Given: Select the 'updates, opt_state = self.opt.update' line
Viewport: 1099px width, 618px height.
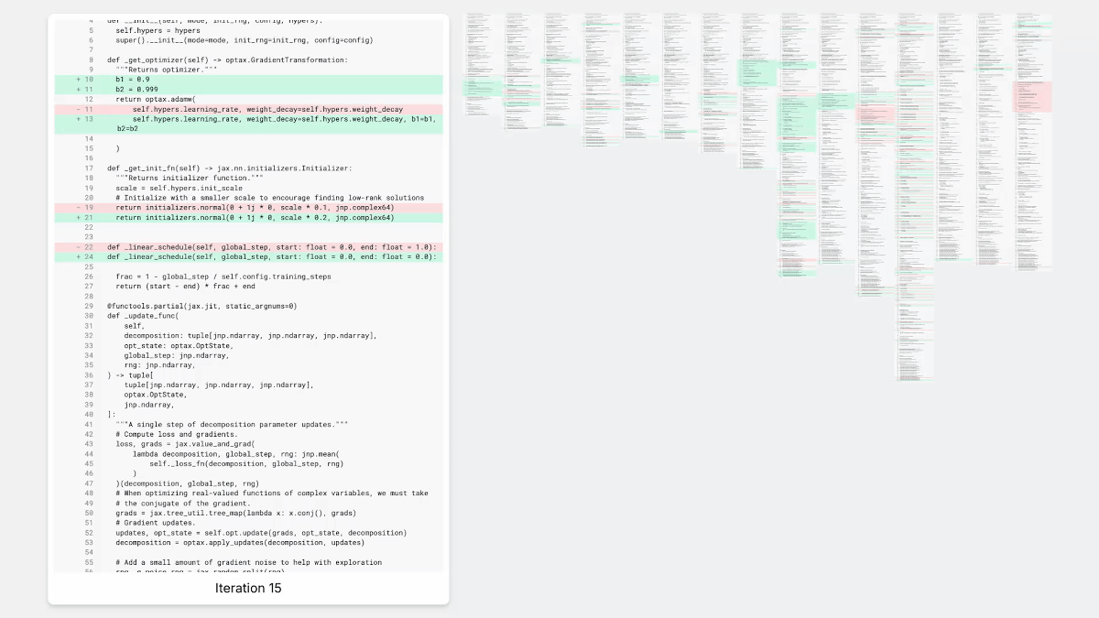Looking at the screenshot, I should coord(261,533).
